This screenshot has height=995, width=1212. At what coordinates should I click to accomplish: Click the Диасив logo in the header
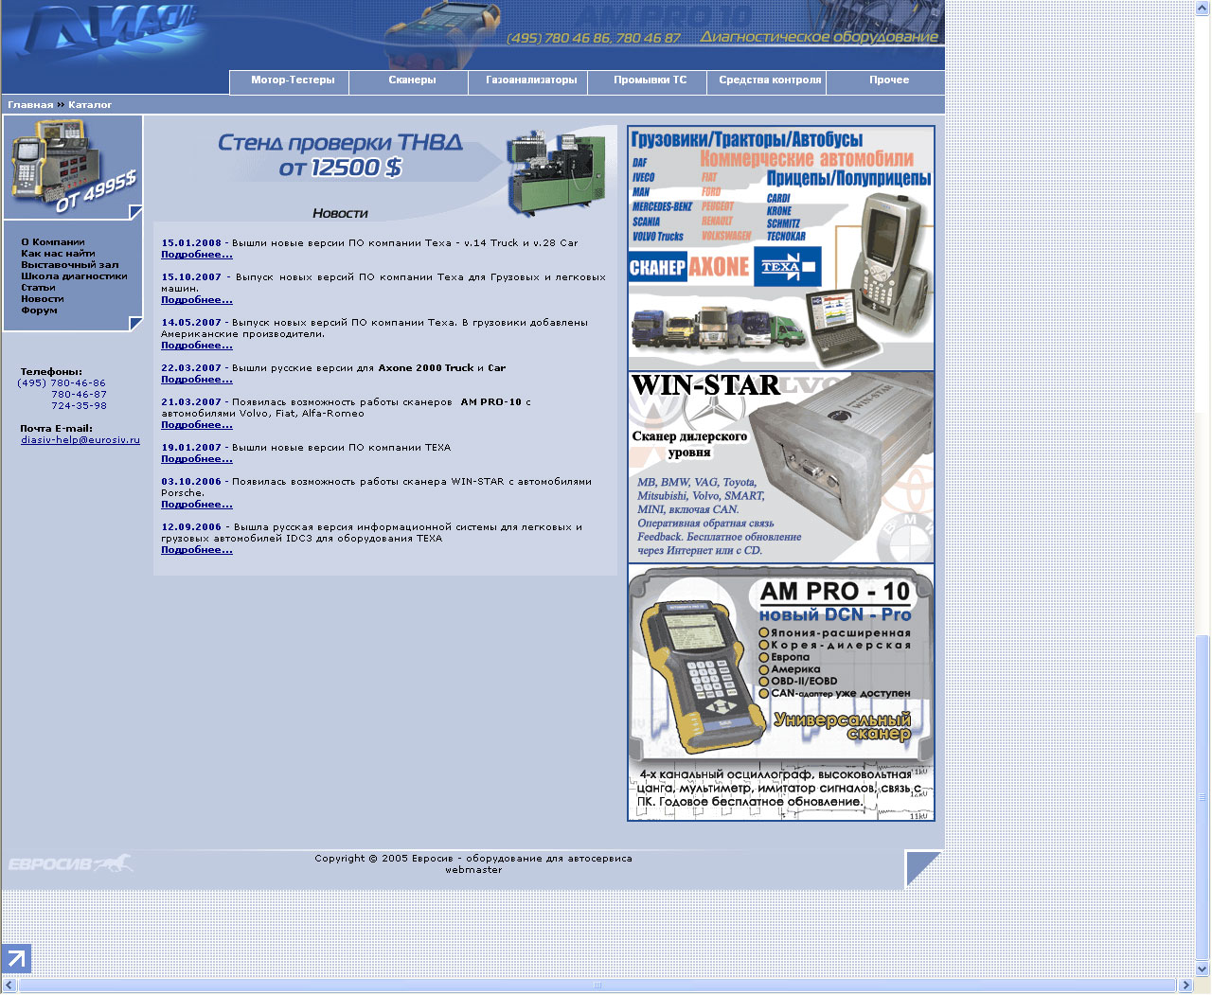coord(114,38)
